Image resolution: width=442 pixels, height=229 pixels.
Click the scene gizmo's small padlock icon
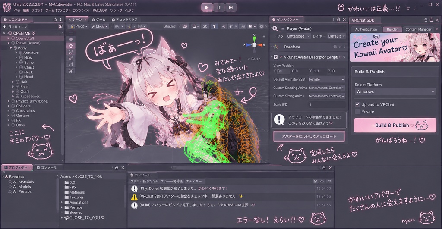click(x=264, y=36)
